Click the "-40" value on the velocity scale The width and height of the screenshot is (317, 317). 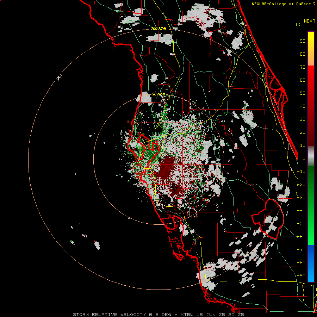click(301, 211)
